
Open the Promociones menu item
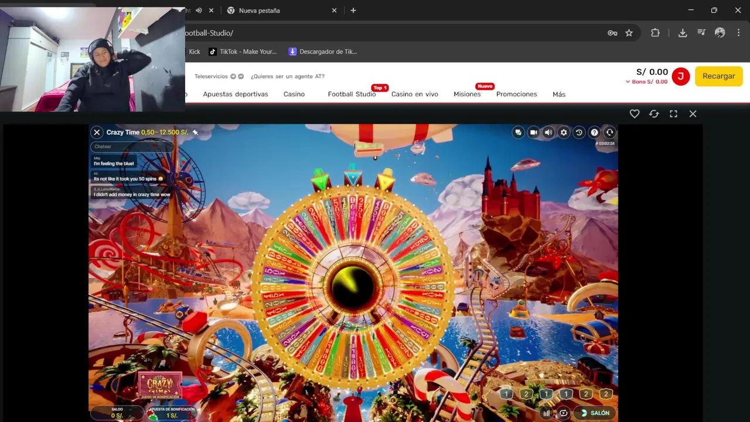(516, 94)
